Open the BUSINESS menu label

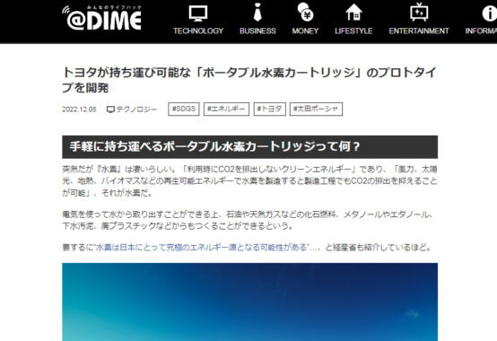(x=257, y=31)
